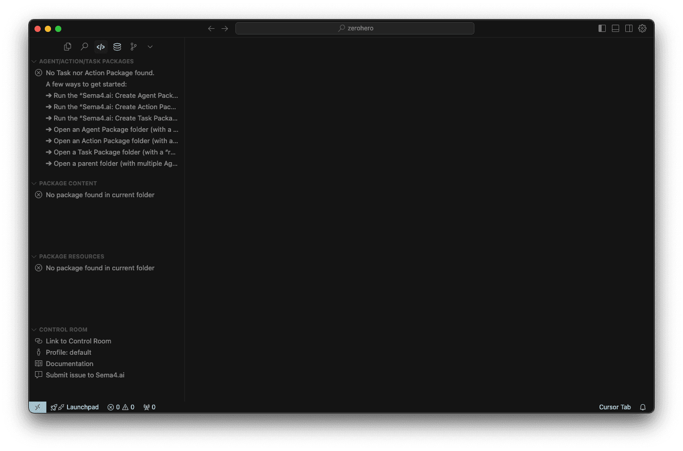This screenshot has width=683, height=451.
Task: Expand the additional views chevron
Action: coord(150,46)
